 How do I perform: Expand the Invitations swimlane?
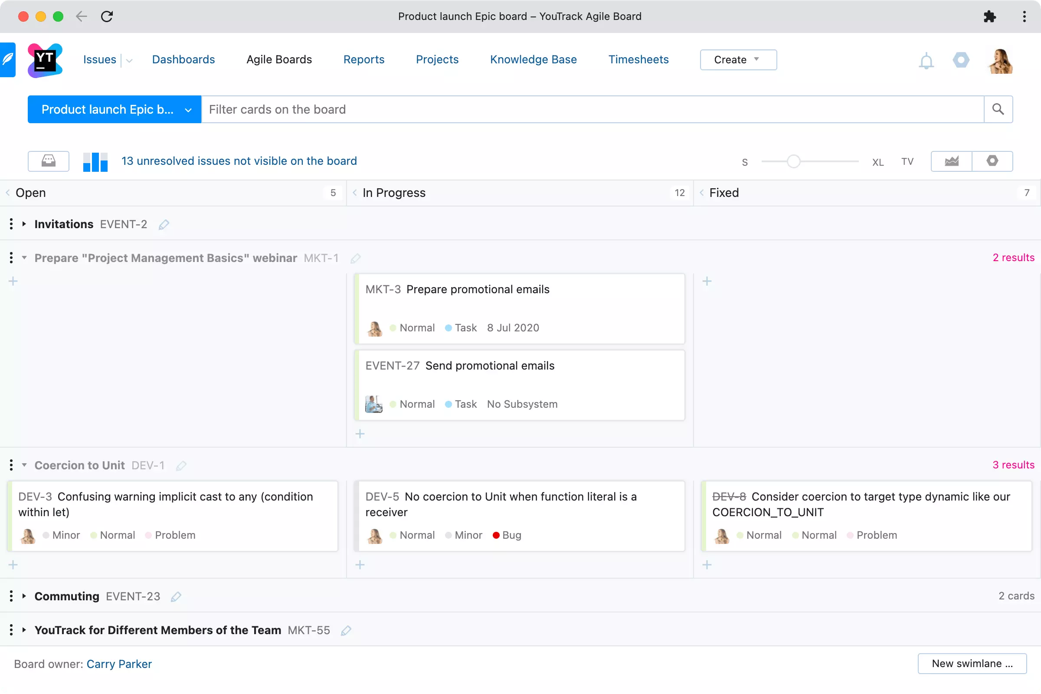pos(24,224)
